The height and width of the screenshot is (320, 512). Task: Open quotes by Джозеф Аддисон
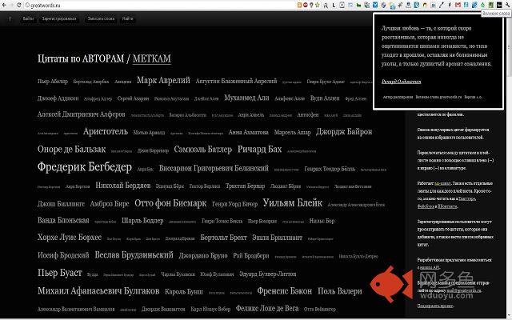(58, 98)
